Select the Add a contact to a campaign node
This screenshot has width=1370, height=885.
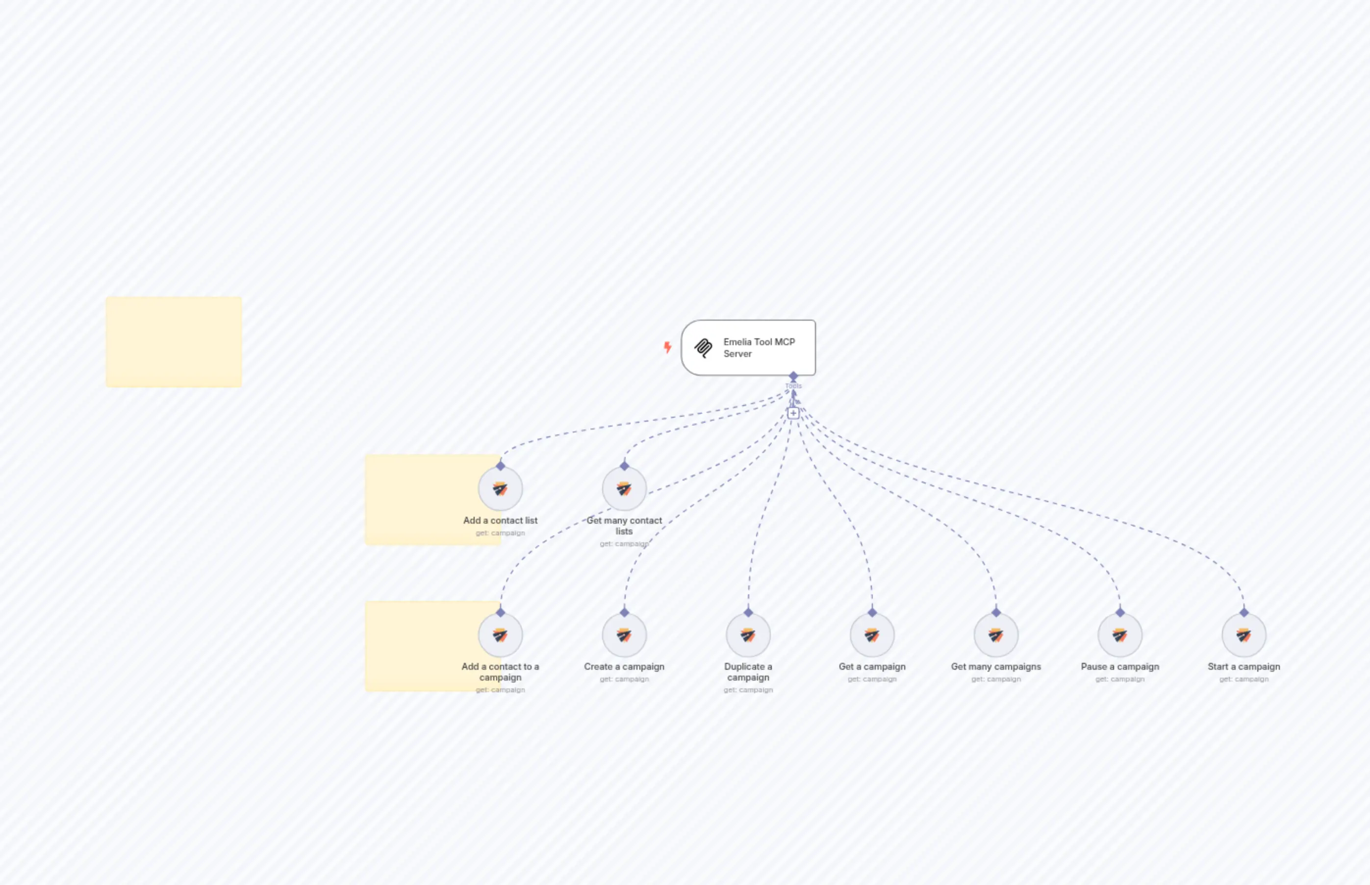pos(500,635)
